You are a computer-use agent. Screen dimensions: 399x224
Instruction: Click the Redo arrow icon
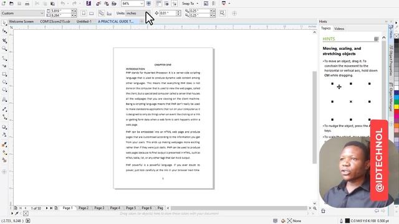tap(74, 4)
